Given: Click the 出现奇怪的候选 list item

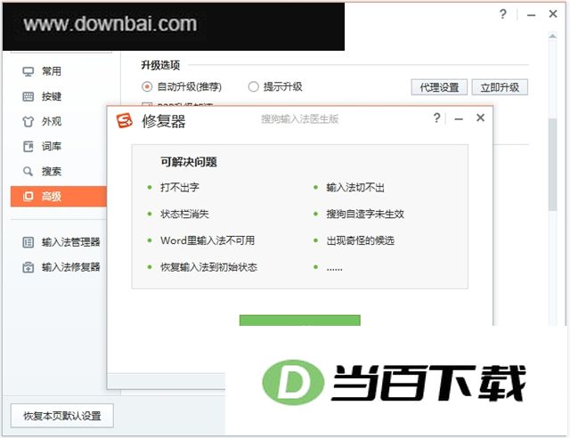Looking at the screenshot, I should click(360, 240).
